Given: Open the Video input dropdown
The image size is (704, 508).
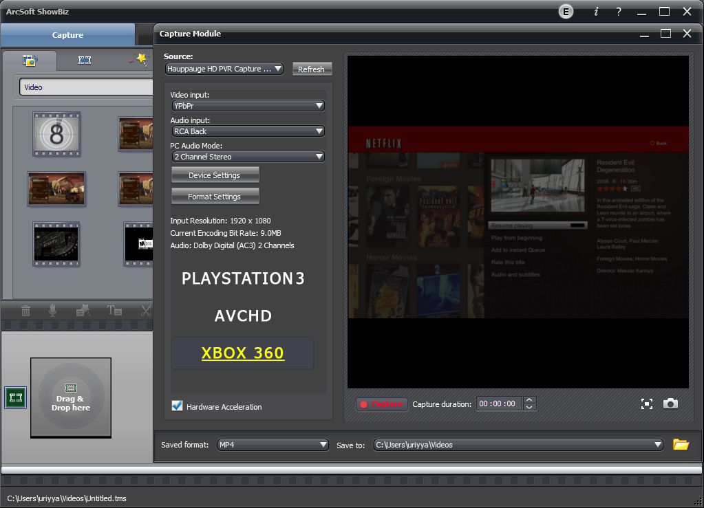Looking at the screenshot, I should click(248, 106).
